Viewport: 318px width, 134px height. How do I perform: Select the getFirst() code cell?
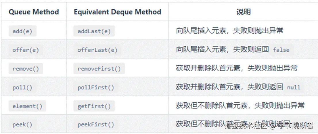(x=94, y=106)
